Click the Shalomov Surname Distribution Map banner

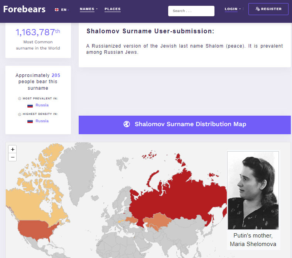pos(184,125)
